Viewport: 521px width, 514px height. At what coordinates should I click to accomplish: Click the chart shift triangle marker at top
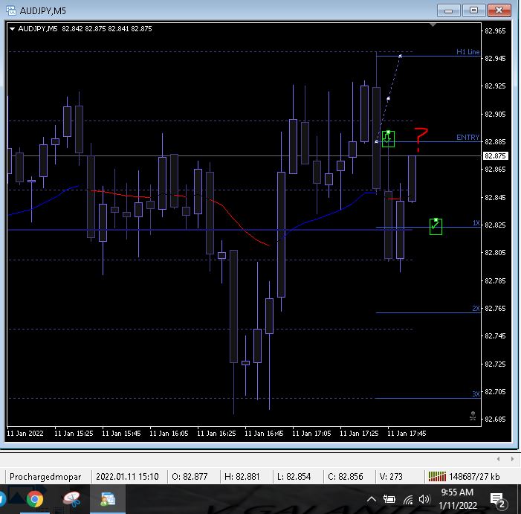(x=433, y=25)
